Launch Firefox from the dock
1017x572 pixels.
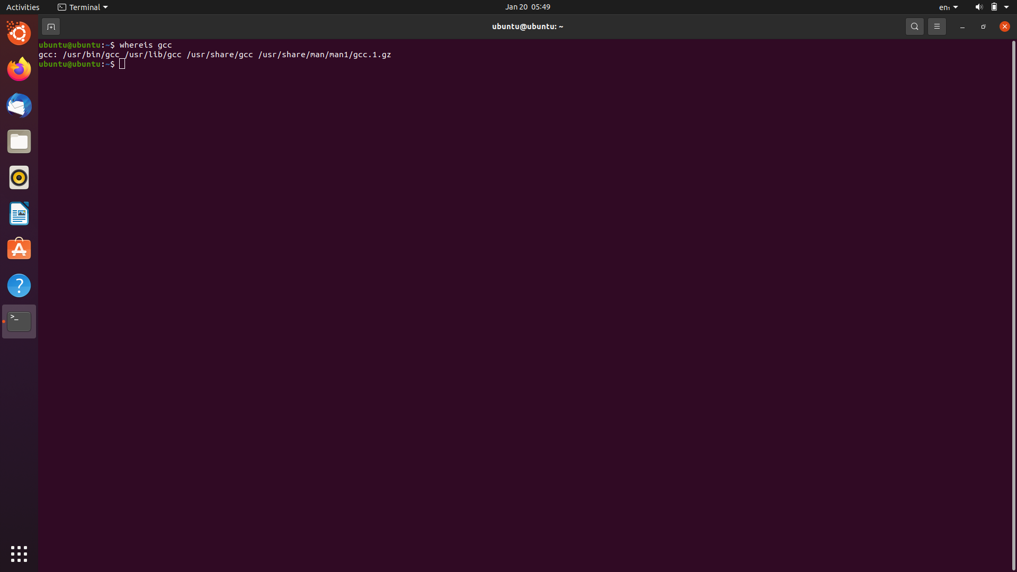[x=19, y=69]
